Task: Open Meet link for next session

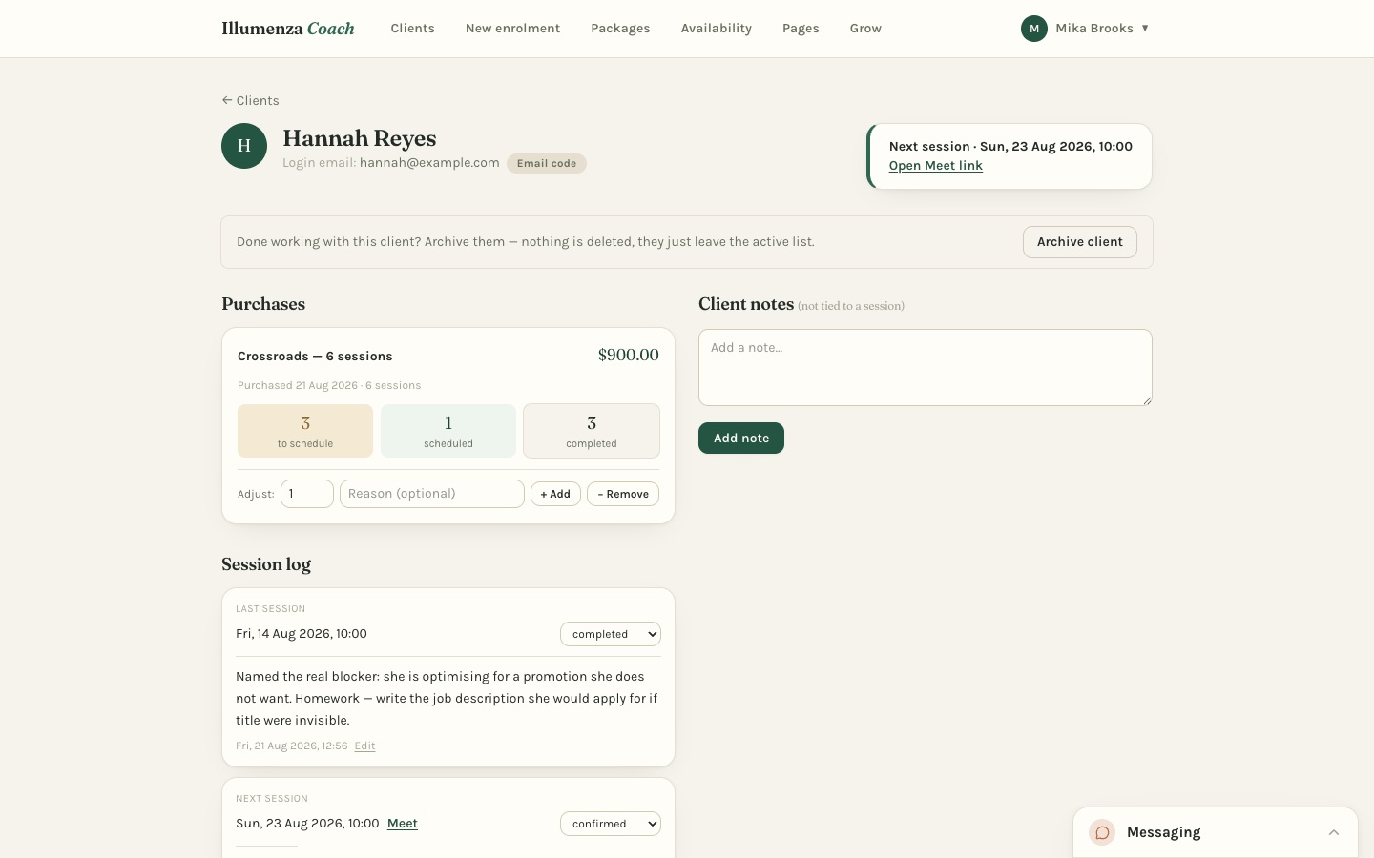Action: click(936, 166)
